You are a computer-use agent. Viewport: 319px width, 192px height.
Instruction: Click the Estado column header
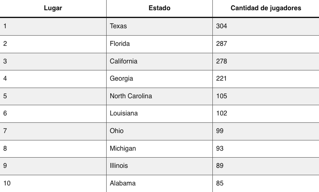click(159, 8)
